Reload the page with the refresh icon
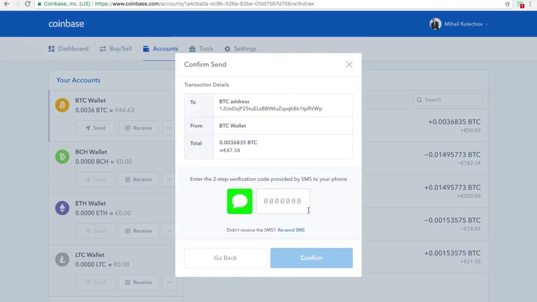This screenshot has width=537, height=302. 28,4
